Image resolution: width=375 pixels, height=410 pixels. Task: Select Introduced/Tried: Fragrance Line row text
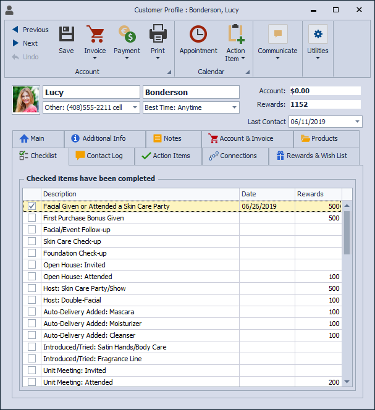tap(93, 359)
